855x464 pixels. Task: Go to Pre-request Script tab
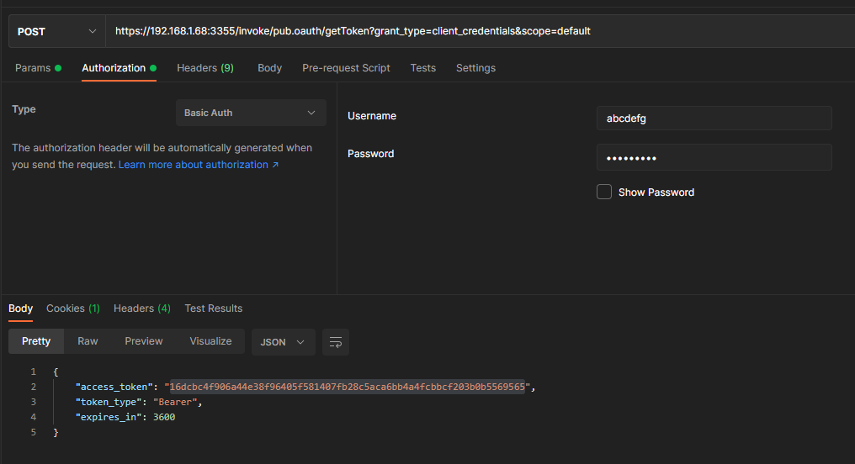click(346, 68)
